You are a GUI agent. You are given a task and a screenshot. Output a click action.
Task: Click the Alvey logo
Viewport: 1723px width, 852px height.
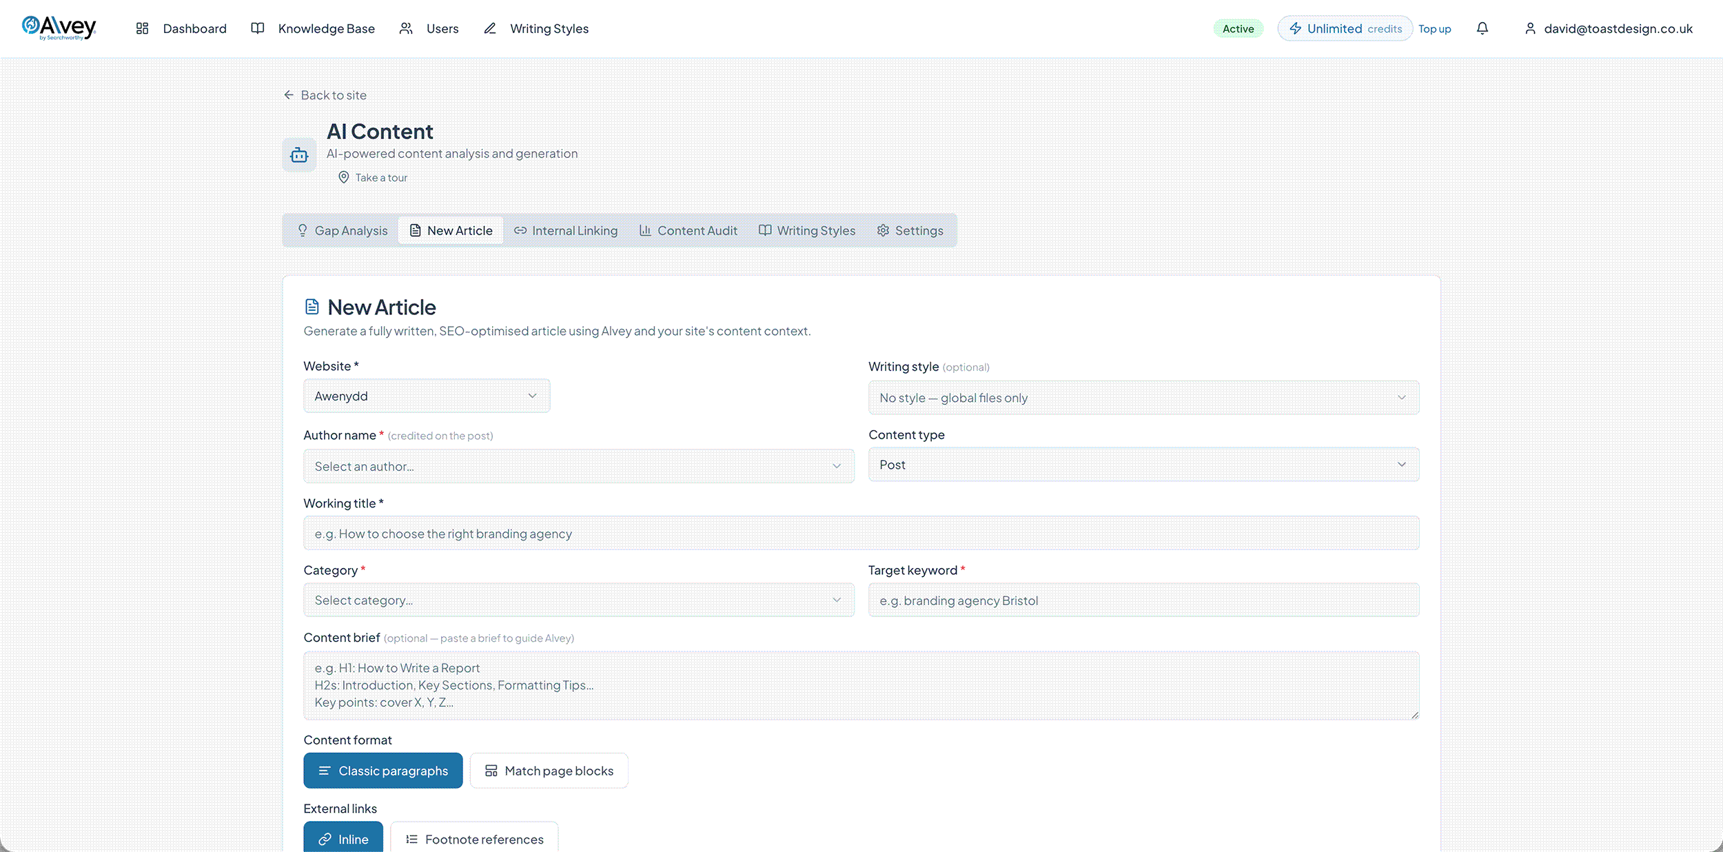tap(59, 28)
